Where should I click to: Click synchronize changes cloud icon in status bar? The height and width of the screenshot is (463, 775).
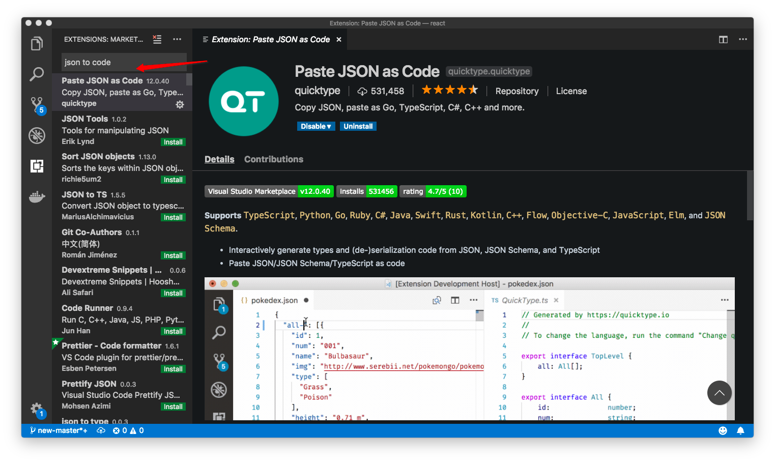[x=101, y=430]
